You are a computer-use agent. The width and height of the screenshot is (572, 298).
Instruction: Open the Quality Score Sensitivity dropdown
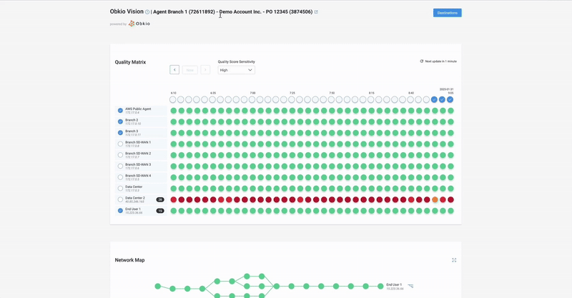[x=237, y=70]
